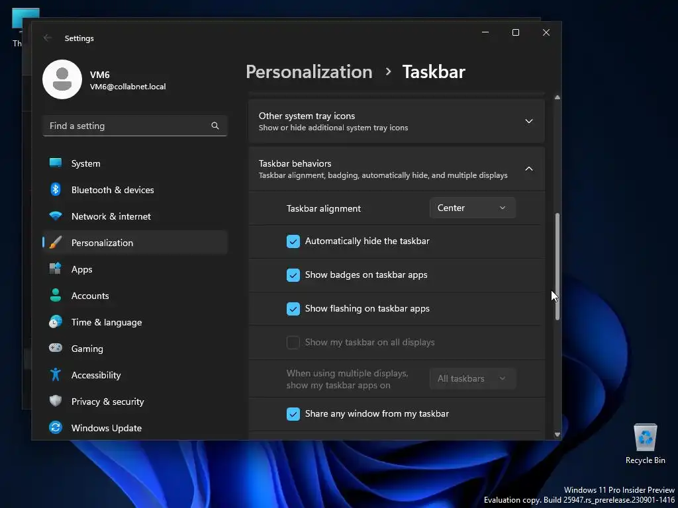Screen dimensions: 678x508
Task: Go to Windows Update
Action: (135, 428)
